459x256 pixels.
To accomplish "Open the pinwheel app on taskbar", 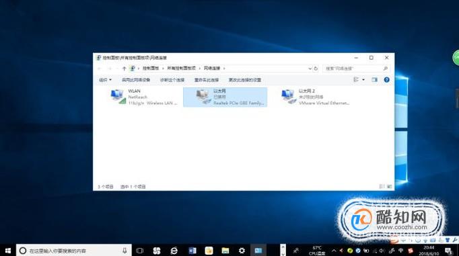I will click(x=157, y=251).
